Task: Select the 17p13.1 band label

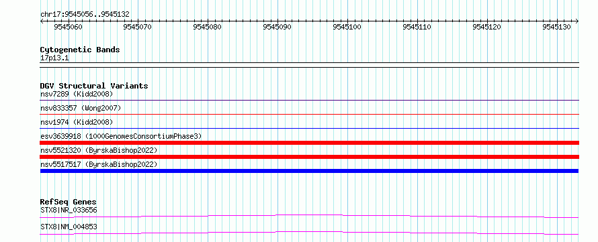Action: click(x=54, y=58)
